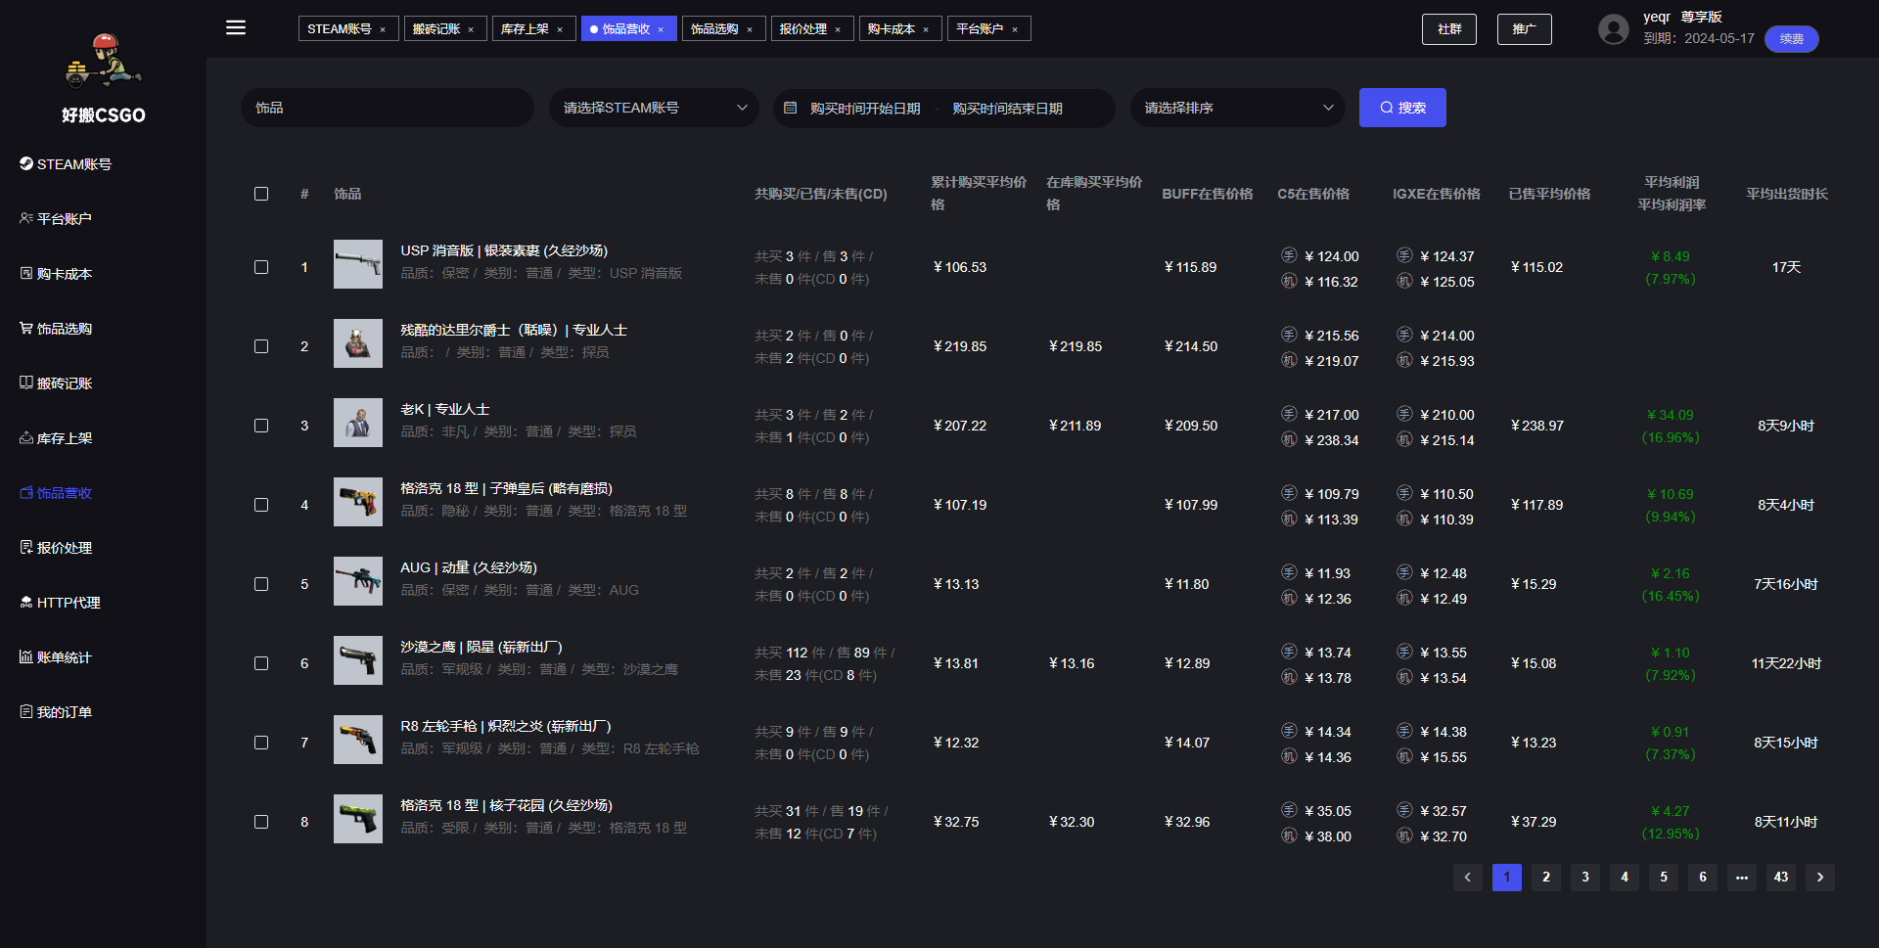Go to page 43
Image resolution: width=1879 pixels, height=948 pixels.
(x=1781, y=877)
